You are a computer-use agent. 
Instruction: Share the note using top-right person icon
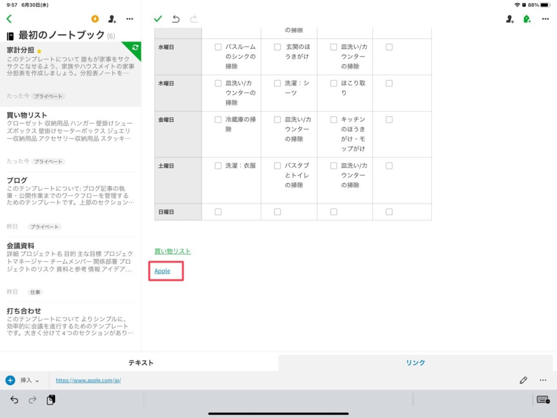[510, 19]
